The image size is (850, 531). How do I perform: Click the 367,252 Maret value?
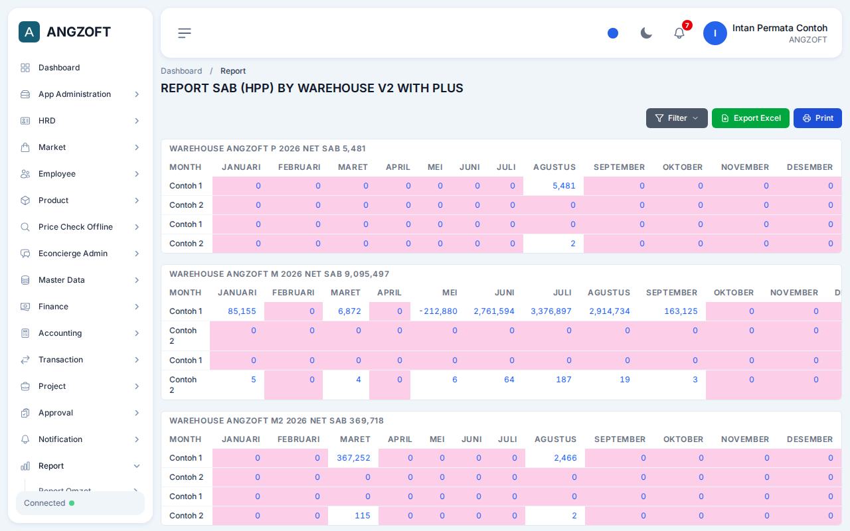(x=353, y=458)
